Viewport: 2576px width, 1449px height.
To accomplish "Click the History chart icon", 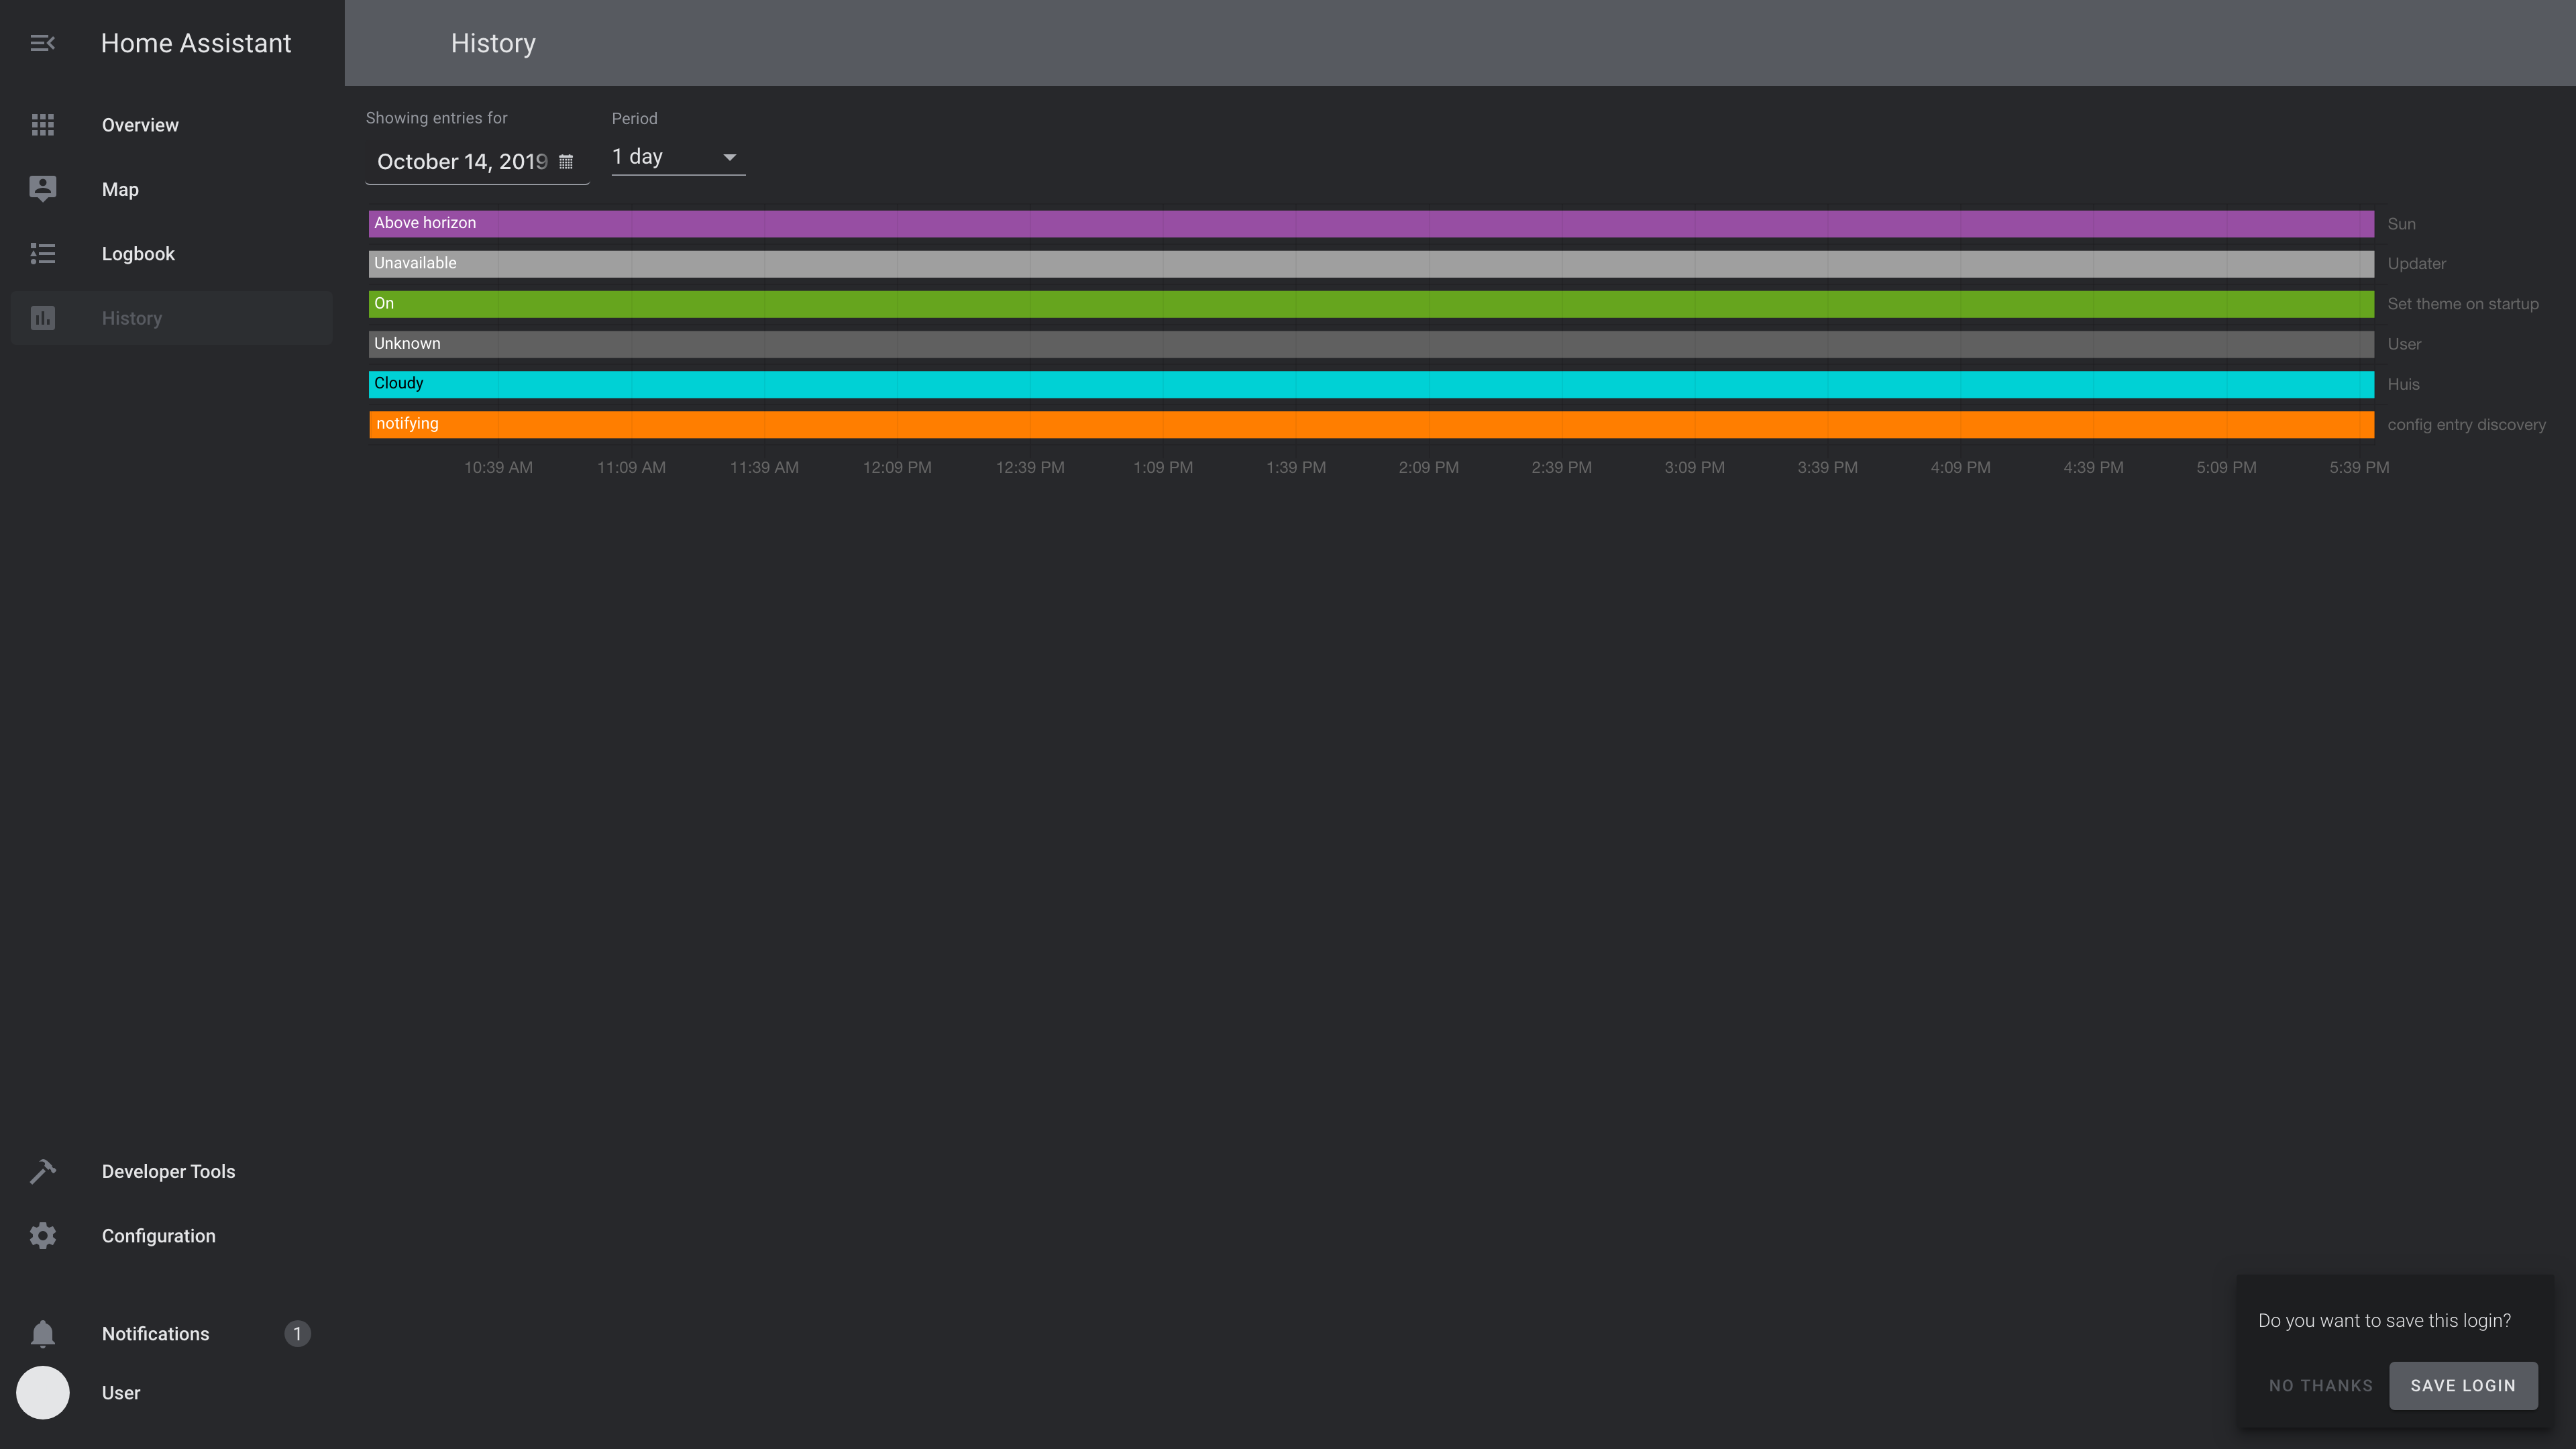I will (x=42, y=318).
